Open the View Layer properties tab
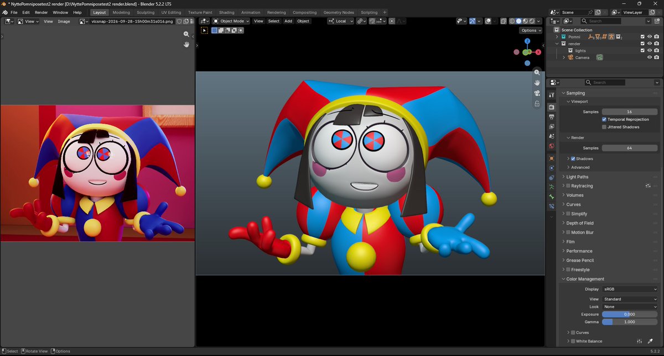This screenshot has height=356, width=664. click(551, 126)
